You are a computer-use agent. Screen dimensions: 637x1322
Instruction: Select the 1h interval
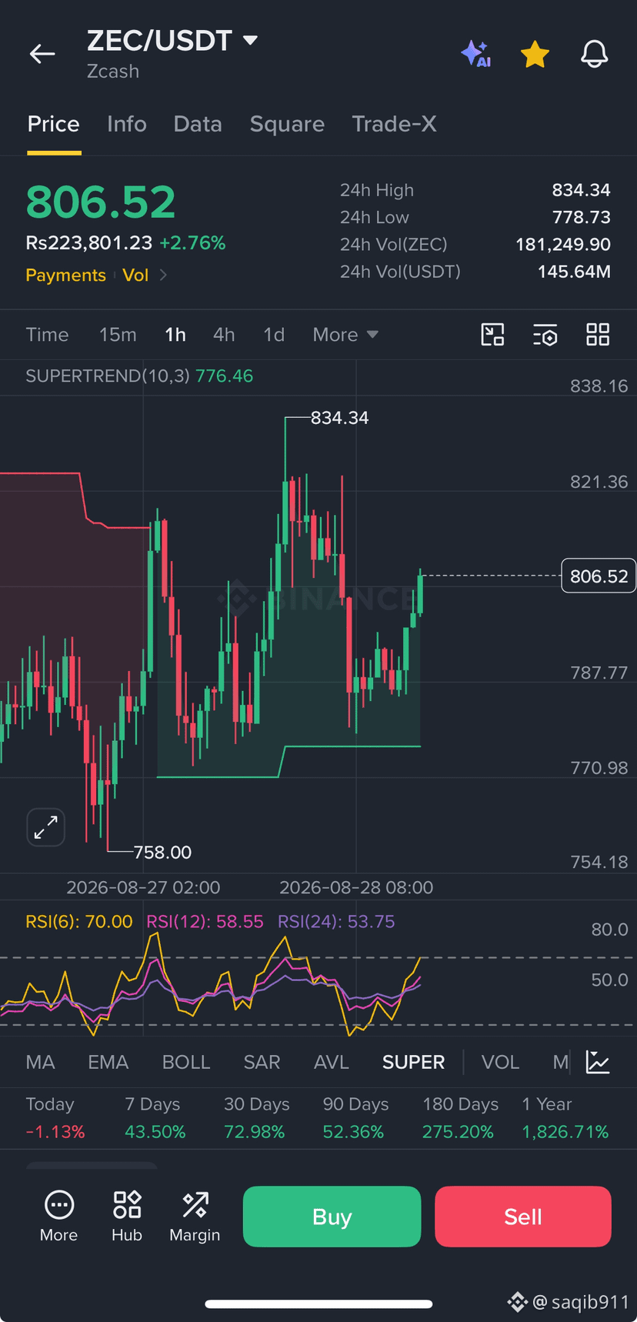[175, 335]
